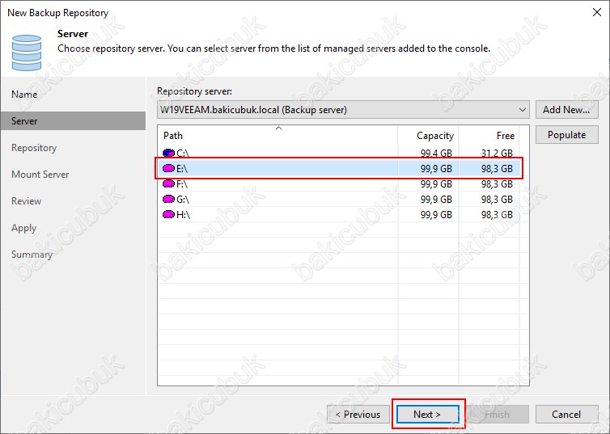Open the Summary wizard step
Screen dimensions: 610x434
tap(32, 255)
